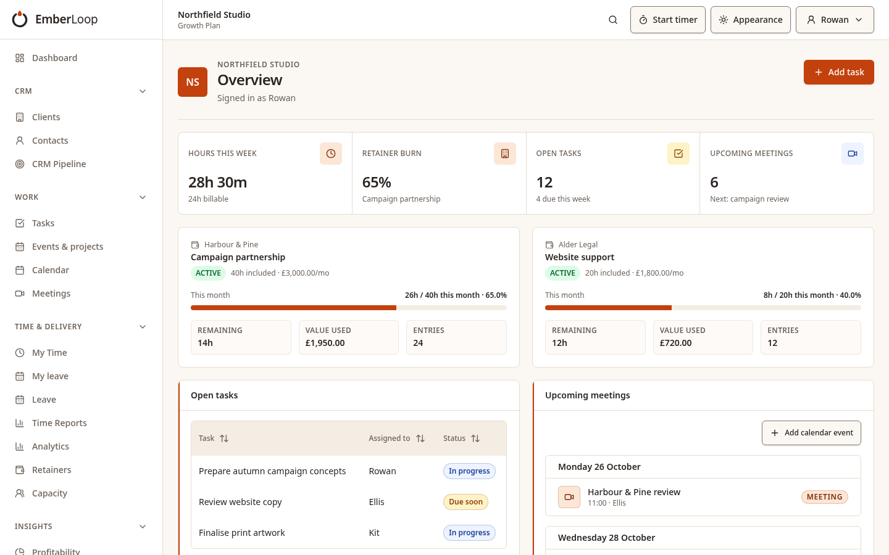Collapse the Work sidebar section
This screenshot has height=555, width=889.
[143, 197]
